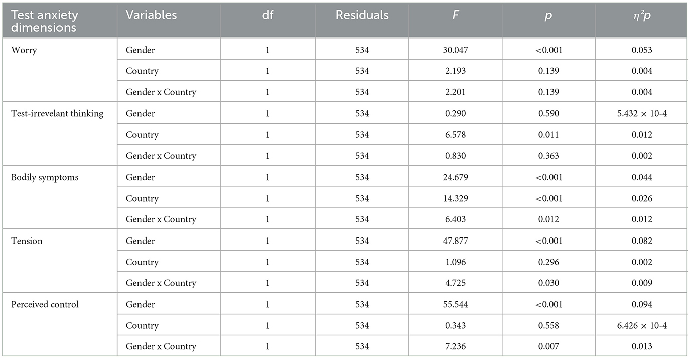The height and width of the screenshot is (359, 691).
Task: Select the F value 6.578 cell
Action: pos(455,135)
